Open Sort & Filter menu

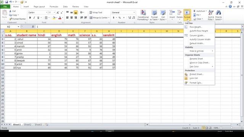(211, 15)
